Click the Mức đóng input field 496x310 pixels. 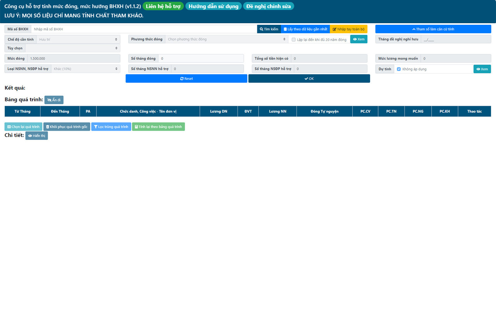point(74,59)
